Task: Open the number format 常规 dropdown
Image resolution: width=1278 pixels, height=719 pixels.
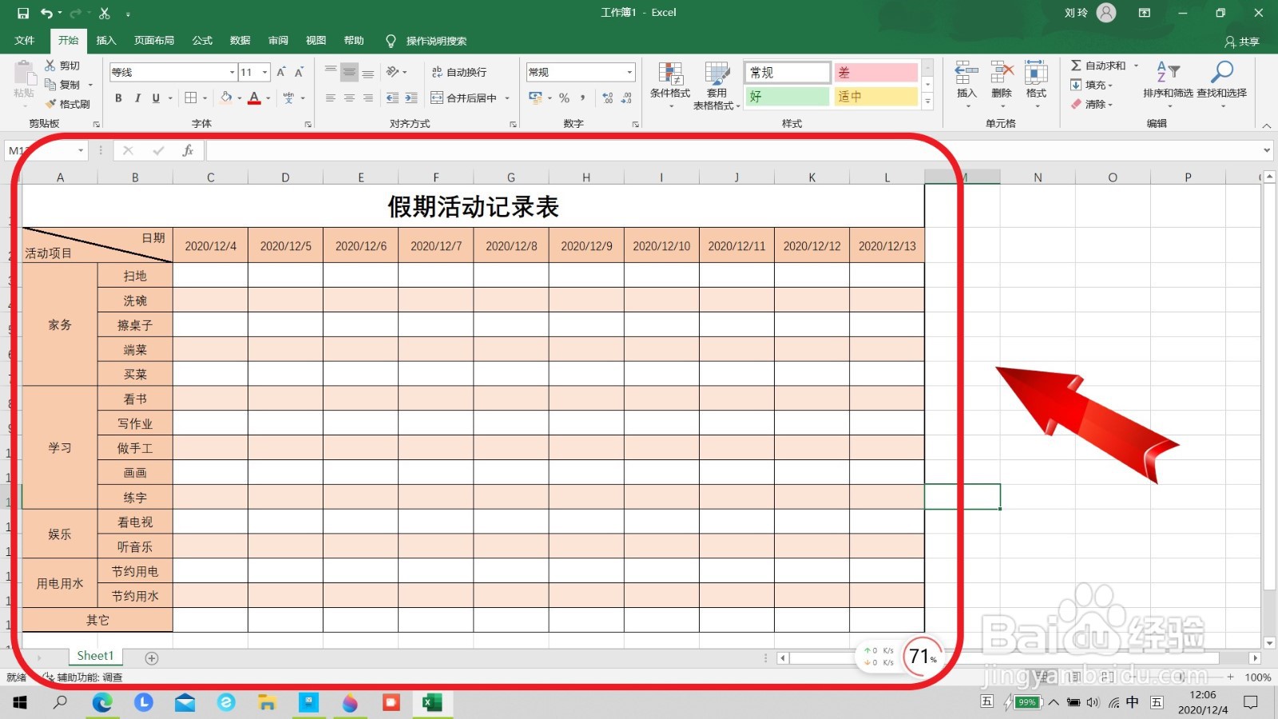Action: [x=629, y=72]
